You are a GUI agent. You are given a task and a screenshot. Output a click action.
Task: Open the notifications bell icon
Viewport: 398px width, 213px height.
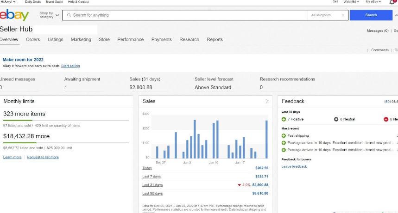pyautogui.click(x=392, y=2)
